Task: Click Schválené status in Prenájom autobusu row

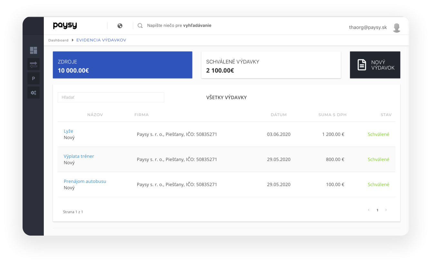Action: pyautogui.click(x=378, y=185)
